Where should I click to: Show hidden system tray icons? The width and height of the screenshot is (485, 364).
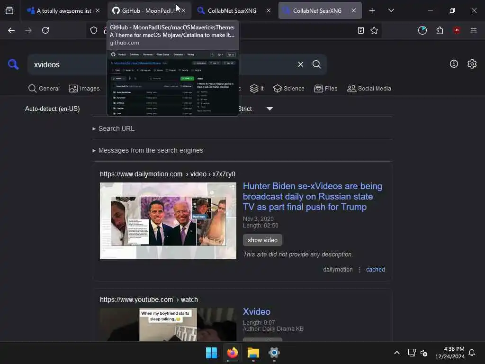click(x=397, y=353)
